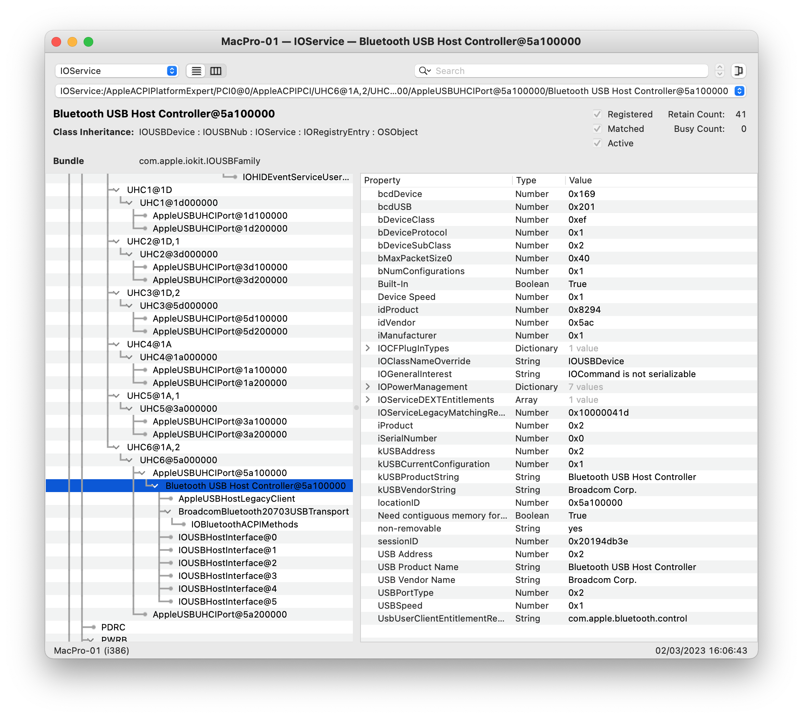Image resolution: width=803 pixels, height=718 pixels.
Task: Expand the IOPowerManagement dictionary row
Action: (368, 387)
